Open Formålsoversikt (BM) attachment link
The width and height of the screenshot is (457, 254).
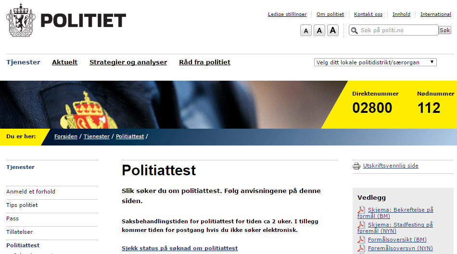coord(397,240)
